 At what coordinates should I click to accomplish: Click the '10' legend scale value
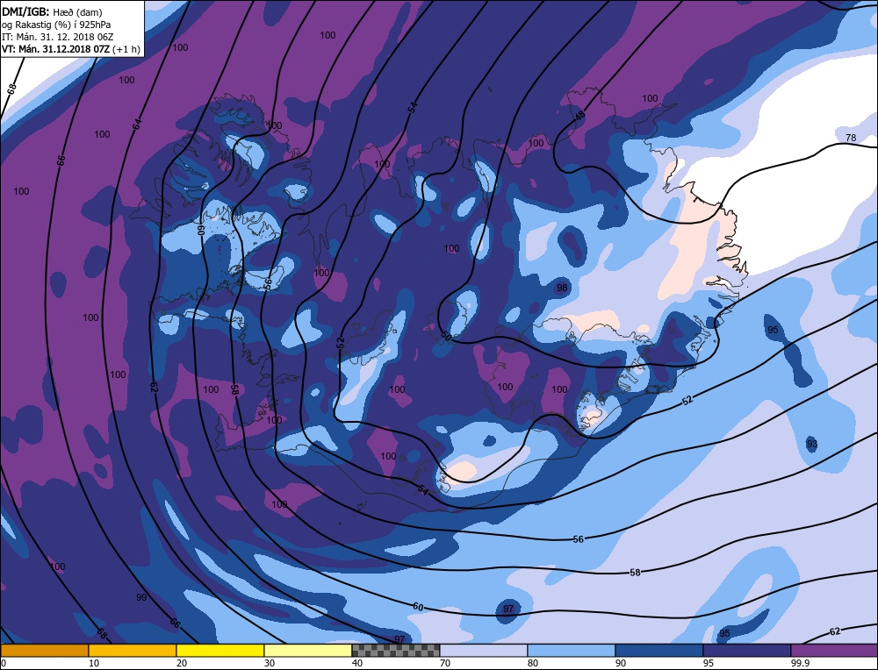click(94, 663)
